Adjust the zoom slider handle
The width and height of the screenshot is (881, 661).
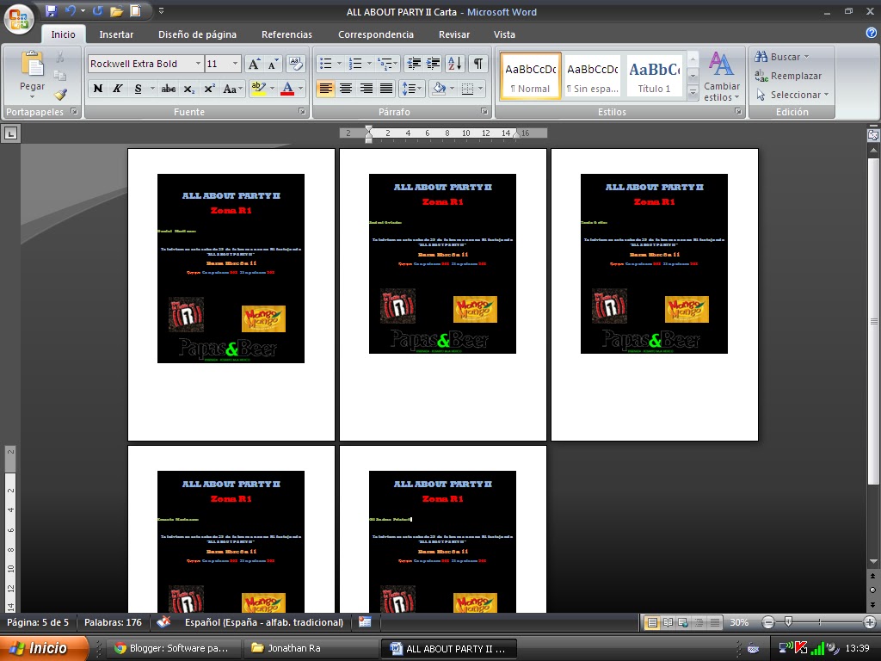[788, 621]
